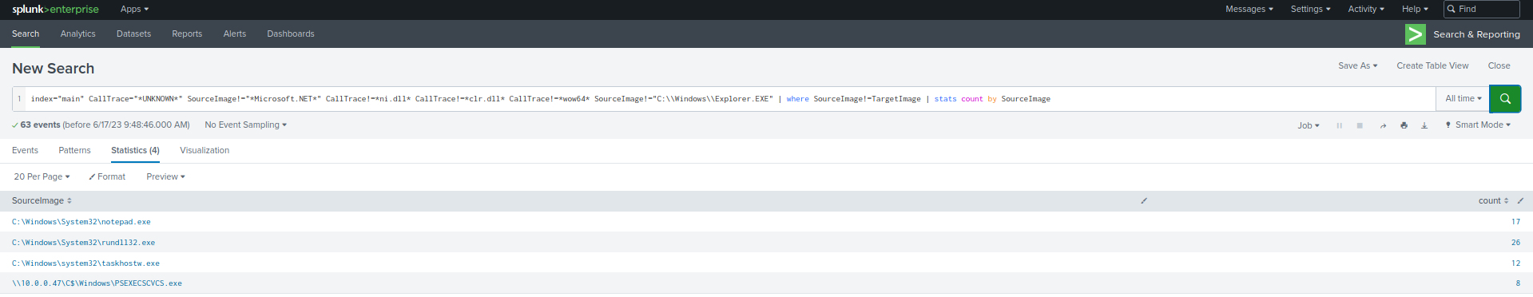Go to the Dashboards nav item

(291, 34)
